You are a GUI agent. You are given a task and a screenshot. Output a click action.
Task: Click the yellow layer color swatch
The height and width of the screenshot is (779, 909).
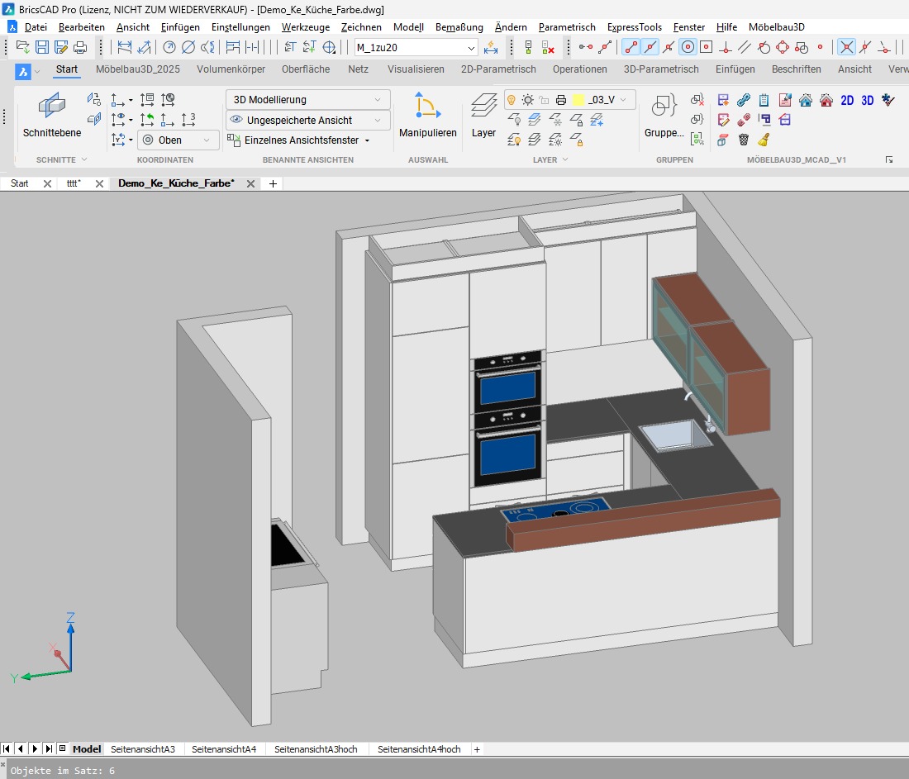578,100
